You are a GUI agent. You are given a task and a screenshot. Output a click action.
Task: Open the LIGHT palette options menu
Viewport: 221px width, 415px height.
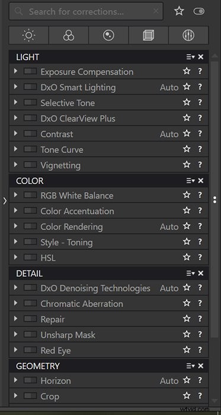pos(190,57)
